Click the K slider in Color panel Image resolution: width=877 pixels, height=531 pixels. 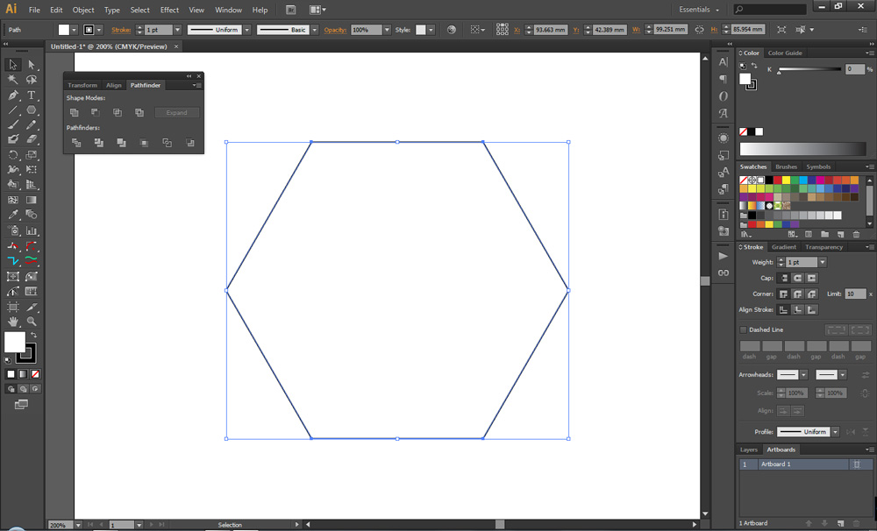(x=809, y=69)
